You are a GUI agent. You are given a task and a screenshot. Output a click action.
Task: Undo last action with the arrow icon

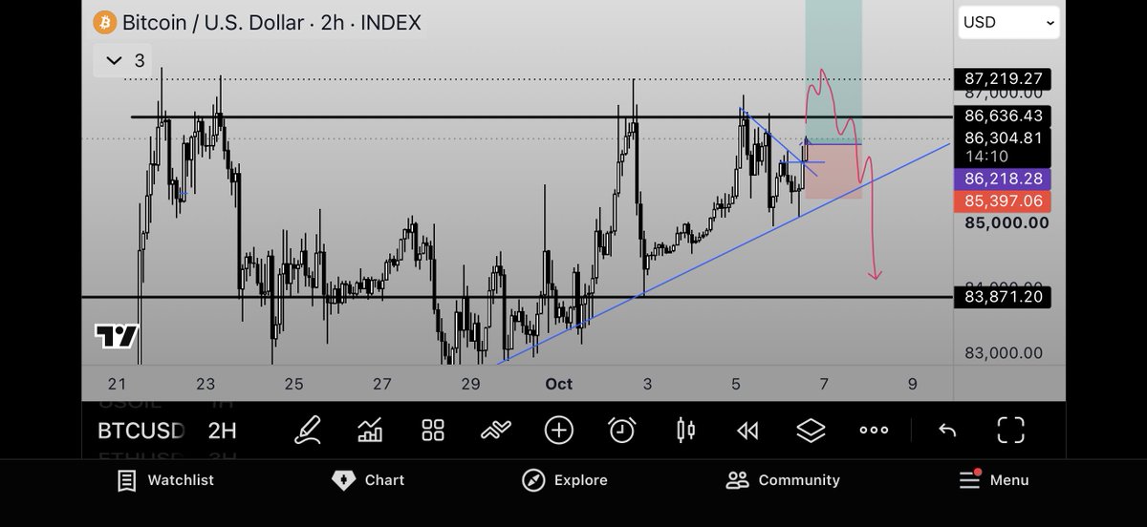tap(947, 431)
